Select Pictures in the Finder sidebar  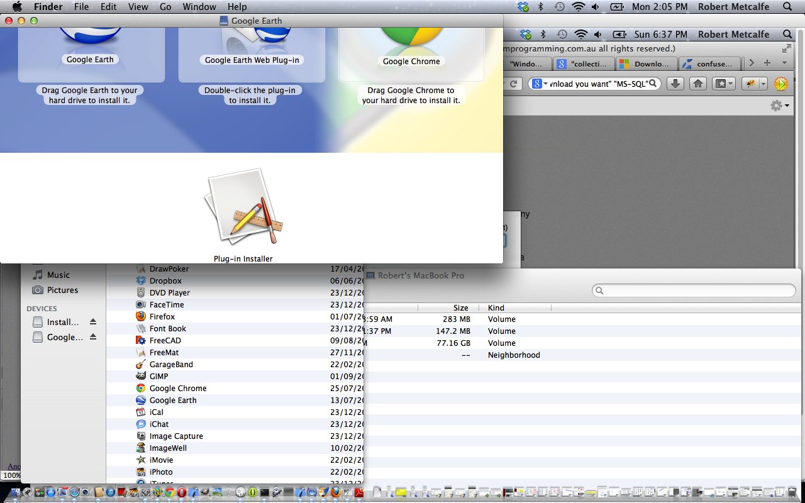(x=62, y=290)
